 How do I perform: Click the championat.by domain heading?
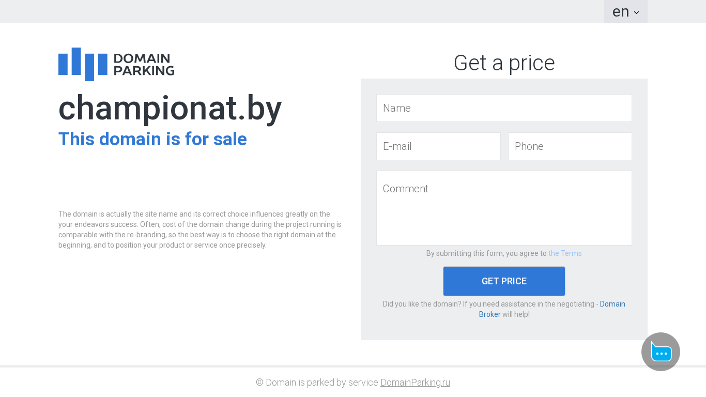pyautogui.click(x=170, y=108)
